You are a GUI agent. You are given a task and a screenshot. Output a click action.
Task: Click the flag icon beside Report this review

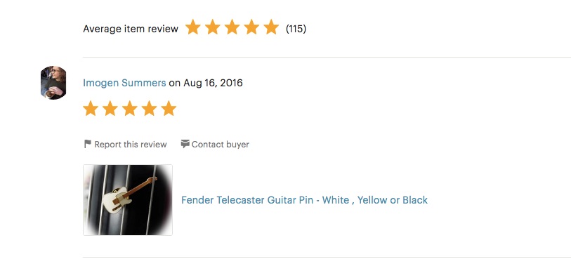pos(87,144)
